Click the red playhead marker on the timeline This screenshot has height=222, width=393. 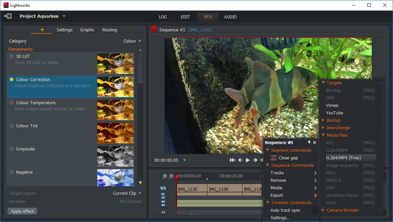pos(176,176)
